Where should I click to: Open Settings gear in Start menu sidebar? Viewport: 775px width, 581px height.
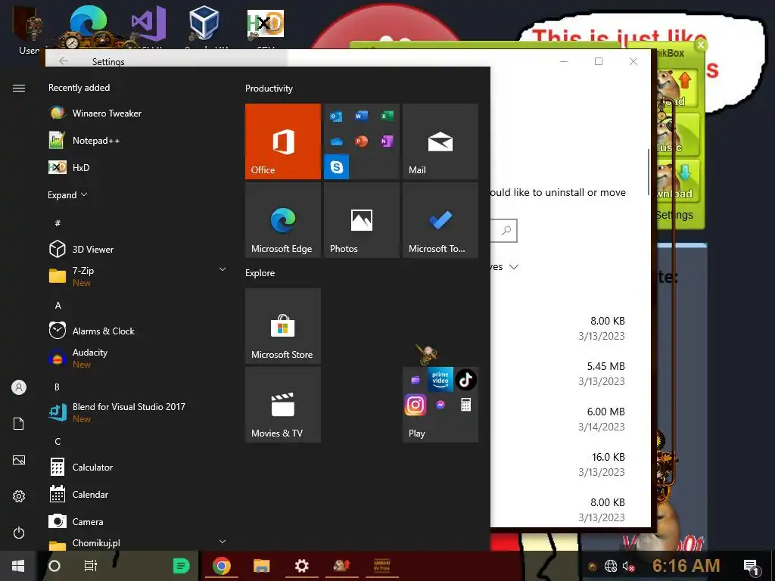19,496
